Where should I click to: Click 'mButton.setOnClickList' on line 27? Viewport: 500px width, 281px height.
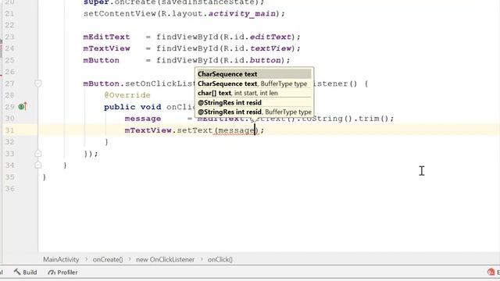click(x=139, y=84)
